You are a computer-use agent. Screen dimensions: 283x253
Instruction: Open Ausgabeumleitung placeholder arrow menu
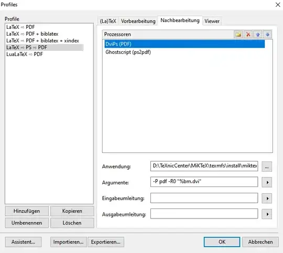point(267,214)
